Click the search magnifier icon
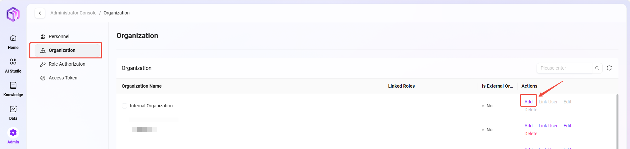 [597, 68]
